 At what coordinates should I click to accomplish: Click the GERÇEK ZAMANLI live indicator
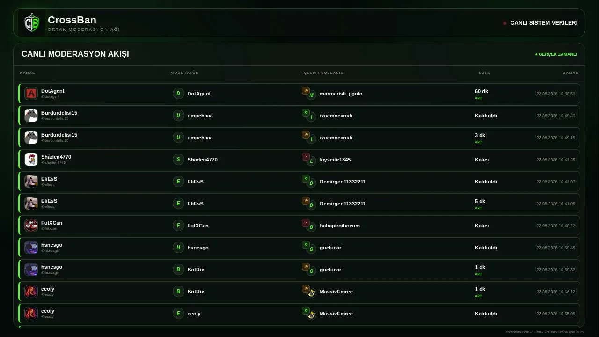pyautogui.click(x=556, y=54)
